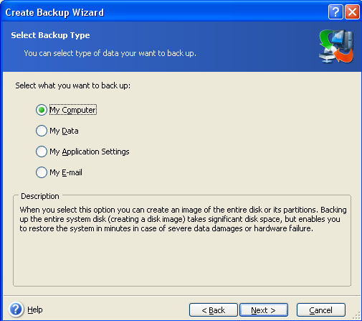The height and width of the screenshot is (321, 362).
Task: Close the Create Backup Wizard window
Action: [352, 11]
